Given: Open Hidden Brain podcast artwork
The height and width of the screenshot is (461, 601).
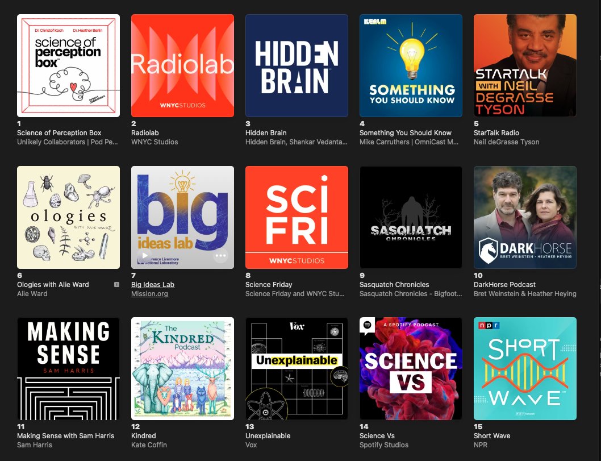Looking at the screenshot, I should click(297, 65).
